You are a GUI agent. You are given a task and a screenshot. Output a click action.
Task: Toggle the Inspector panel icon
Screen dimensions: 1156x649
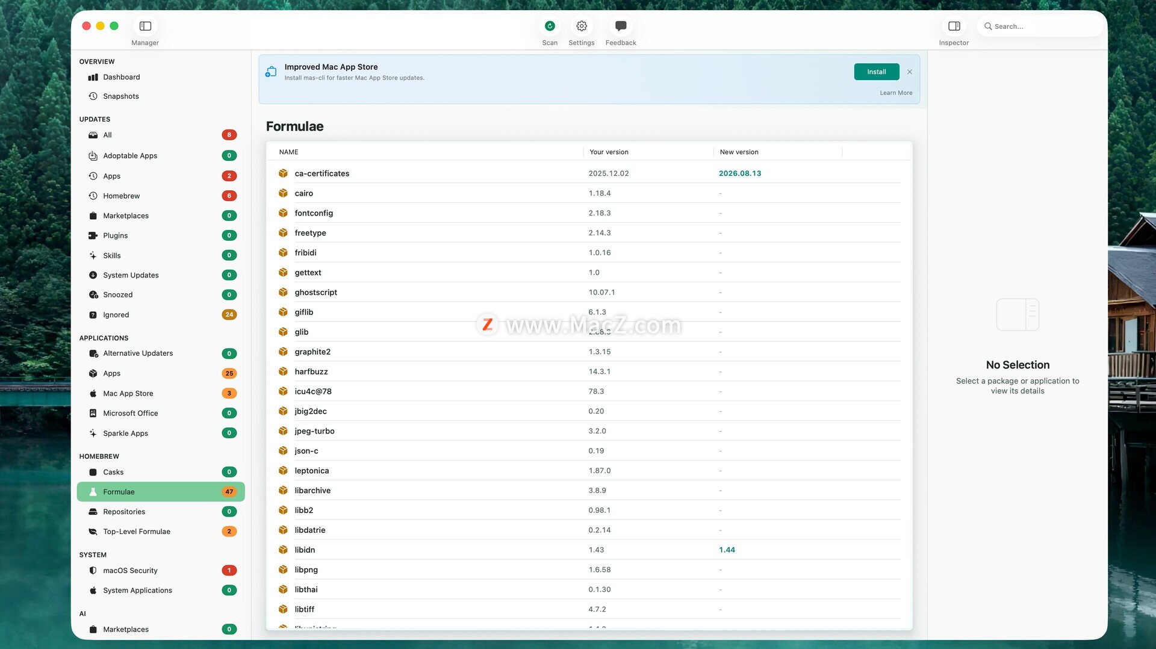point(954,26)
